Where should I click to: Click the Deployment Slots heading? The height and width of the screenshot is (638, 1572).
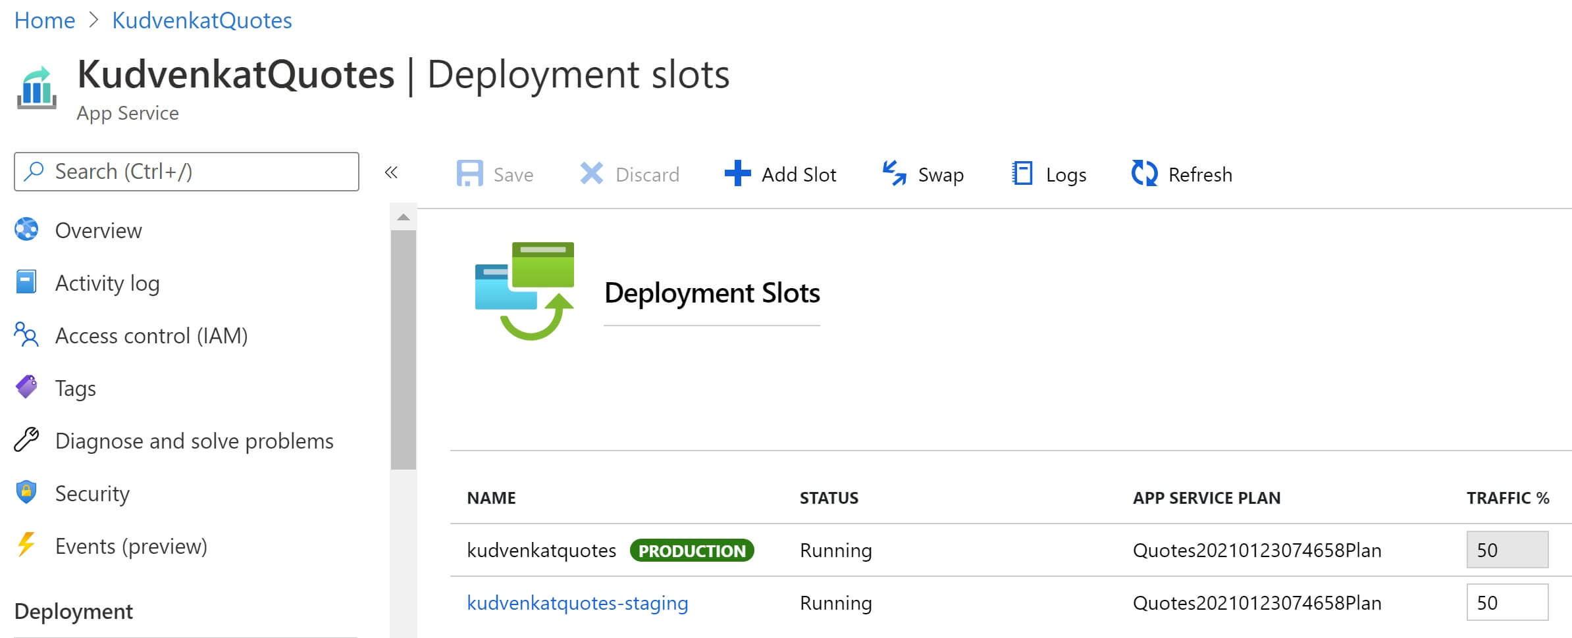712,293
